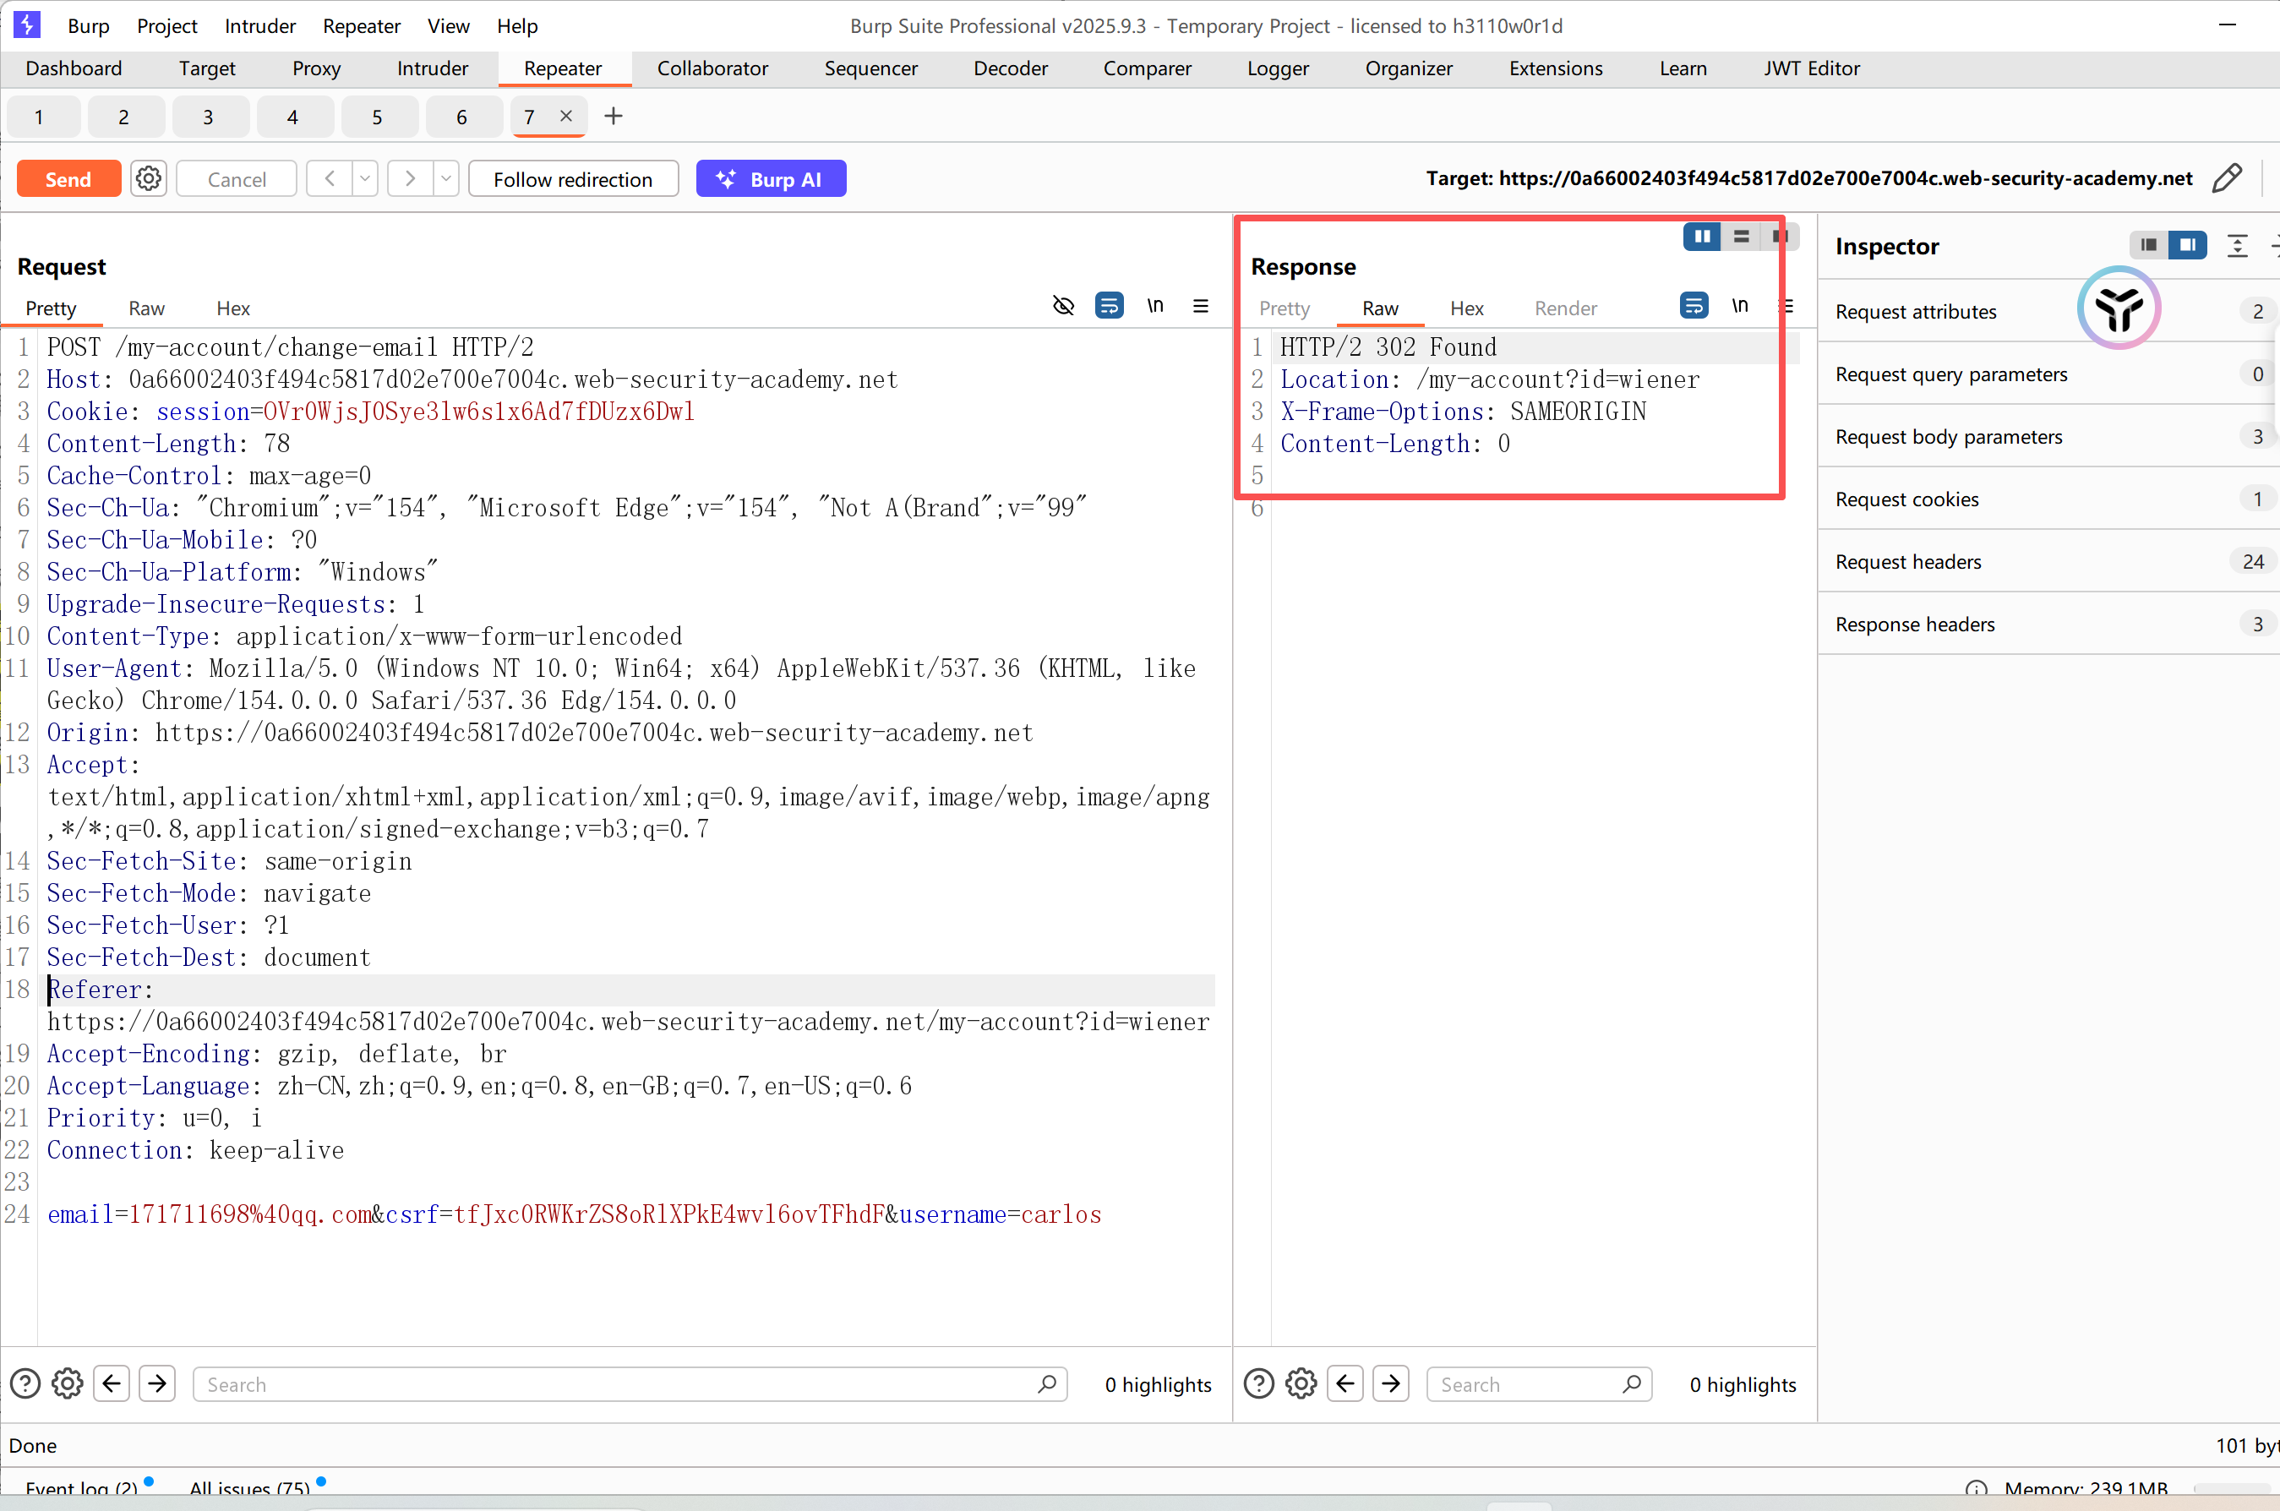
Task: Expand Response headers section
Action: [2048, 625]
